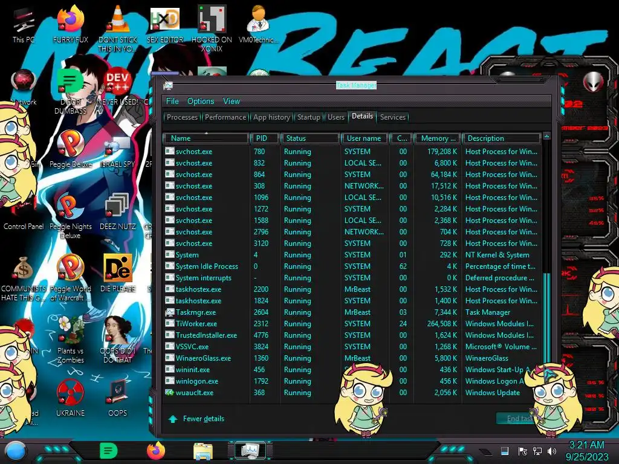Open the ISRAEL SPY desktop shortcut
The image size is (619, 464).
(118, 152)
